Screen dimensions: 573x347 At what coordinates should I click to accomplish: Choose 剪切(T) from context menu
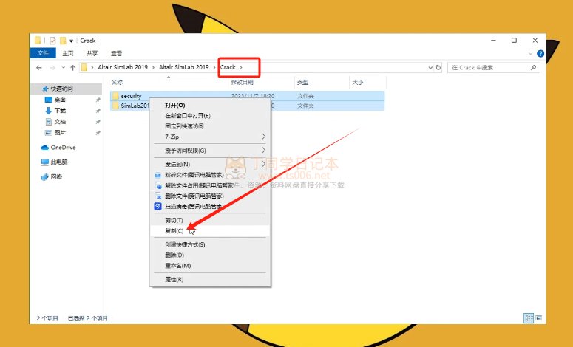210,221
